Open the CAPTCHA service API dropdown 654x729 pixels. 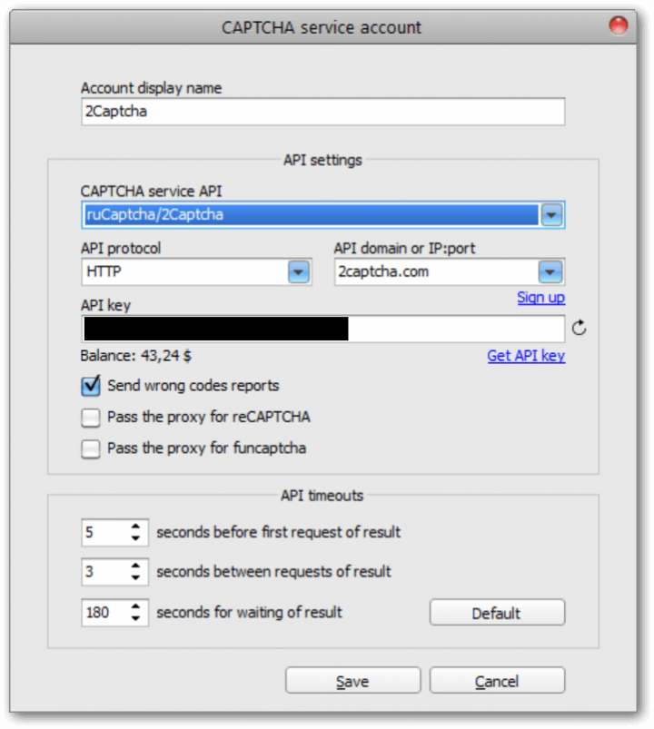551,215
